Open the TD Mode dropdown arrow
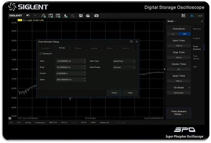211x143 pixels. pyautogui.click(x=189, y=88)
